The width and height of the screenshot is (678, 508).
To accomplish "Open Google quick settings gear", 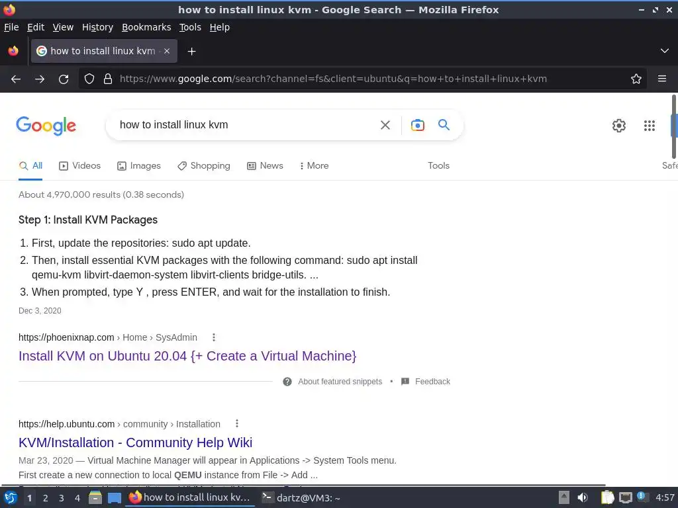I will click(619, 126).
